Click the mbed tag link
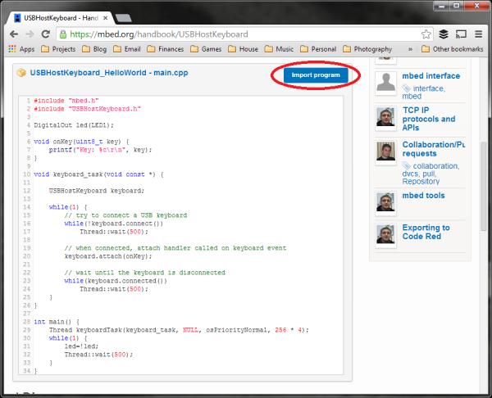Viewport: 492px width, 398px height. coord(412,96)
